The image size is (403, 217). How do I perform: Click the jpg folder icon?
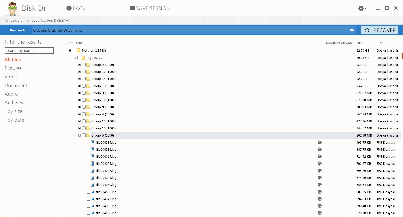tap(83, 58)
